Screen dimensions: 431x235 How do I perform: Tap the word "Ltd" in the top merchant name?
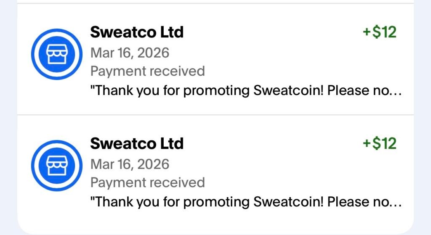pyautogui.click(x=169, y=32)
